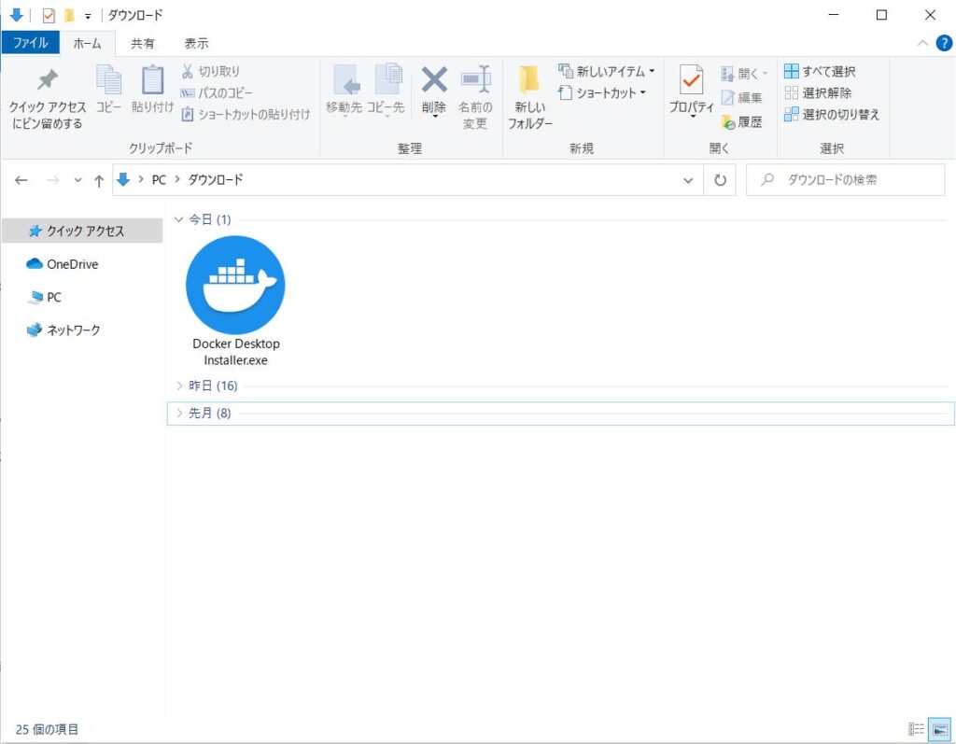Open dropdown after PC in breadcrumb

pyautogui.click(x=177, y=180)
